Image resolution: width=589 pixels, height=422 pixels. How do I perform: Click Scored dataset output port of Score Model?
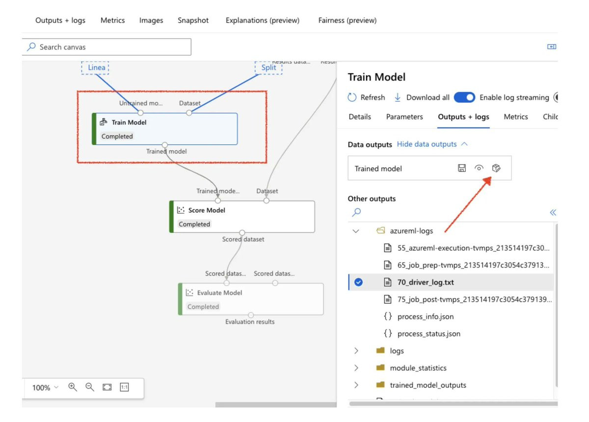(242, 232)
